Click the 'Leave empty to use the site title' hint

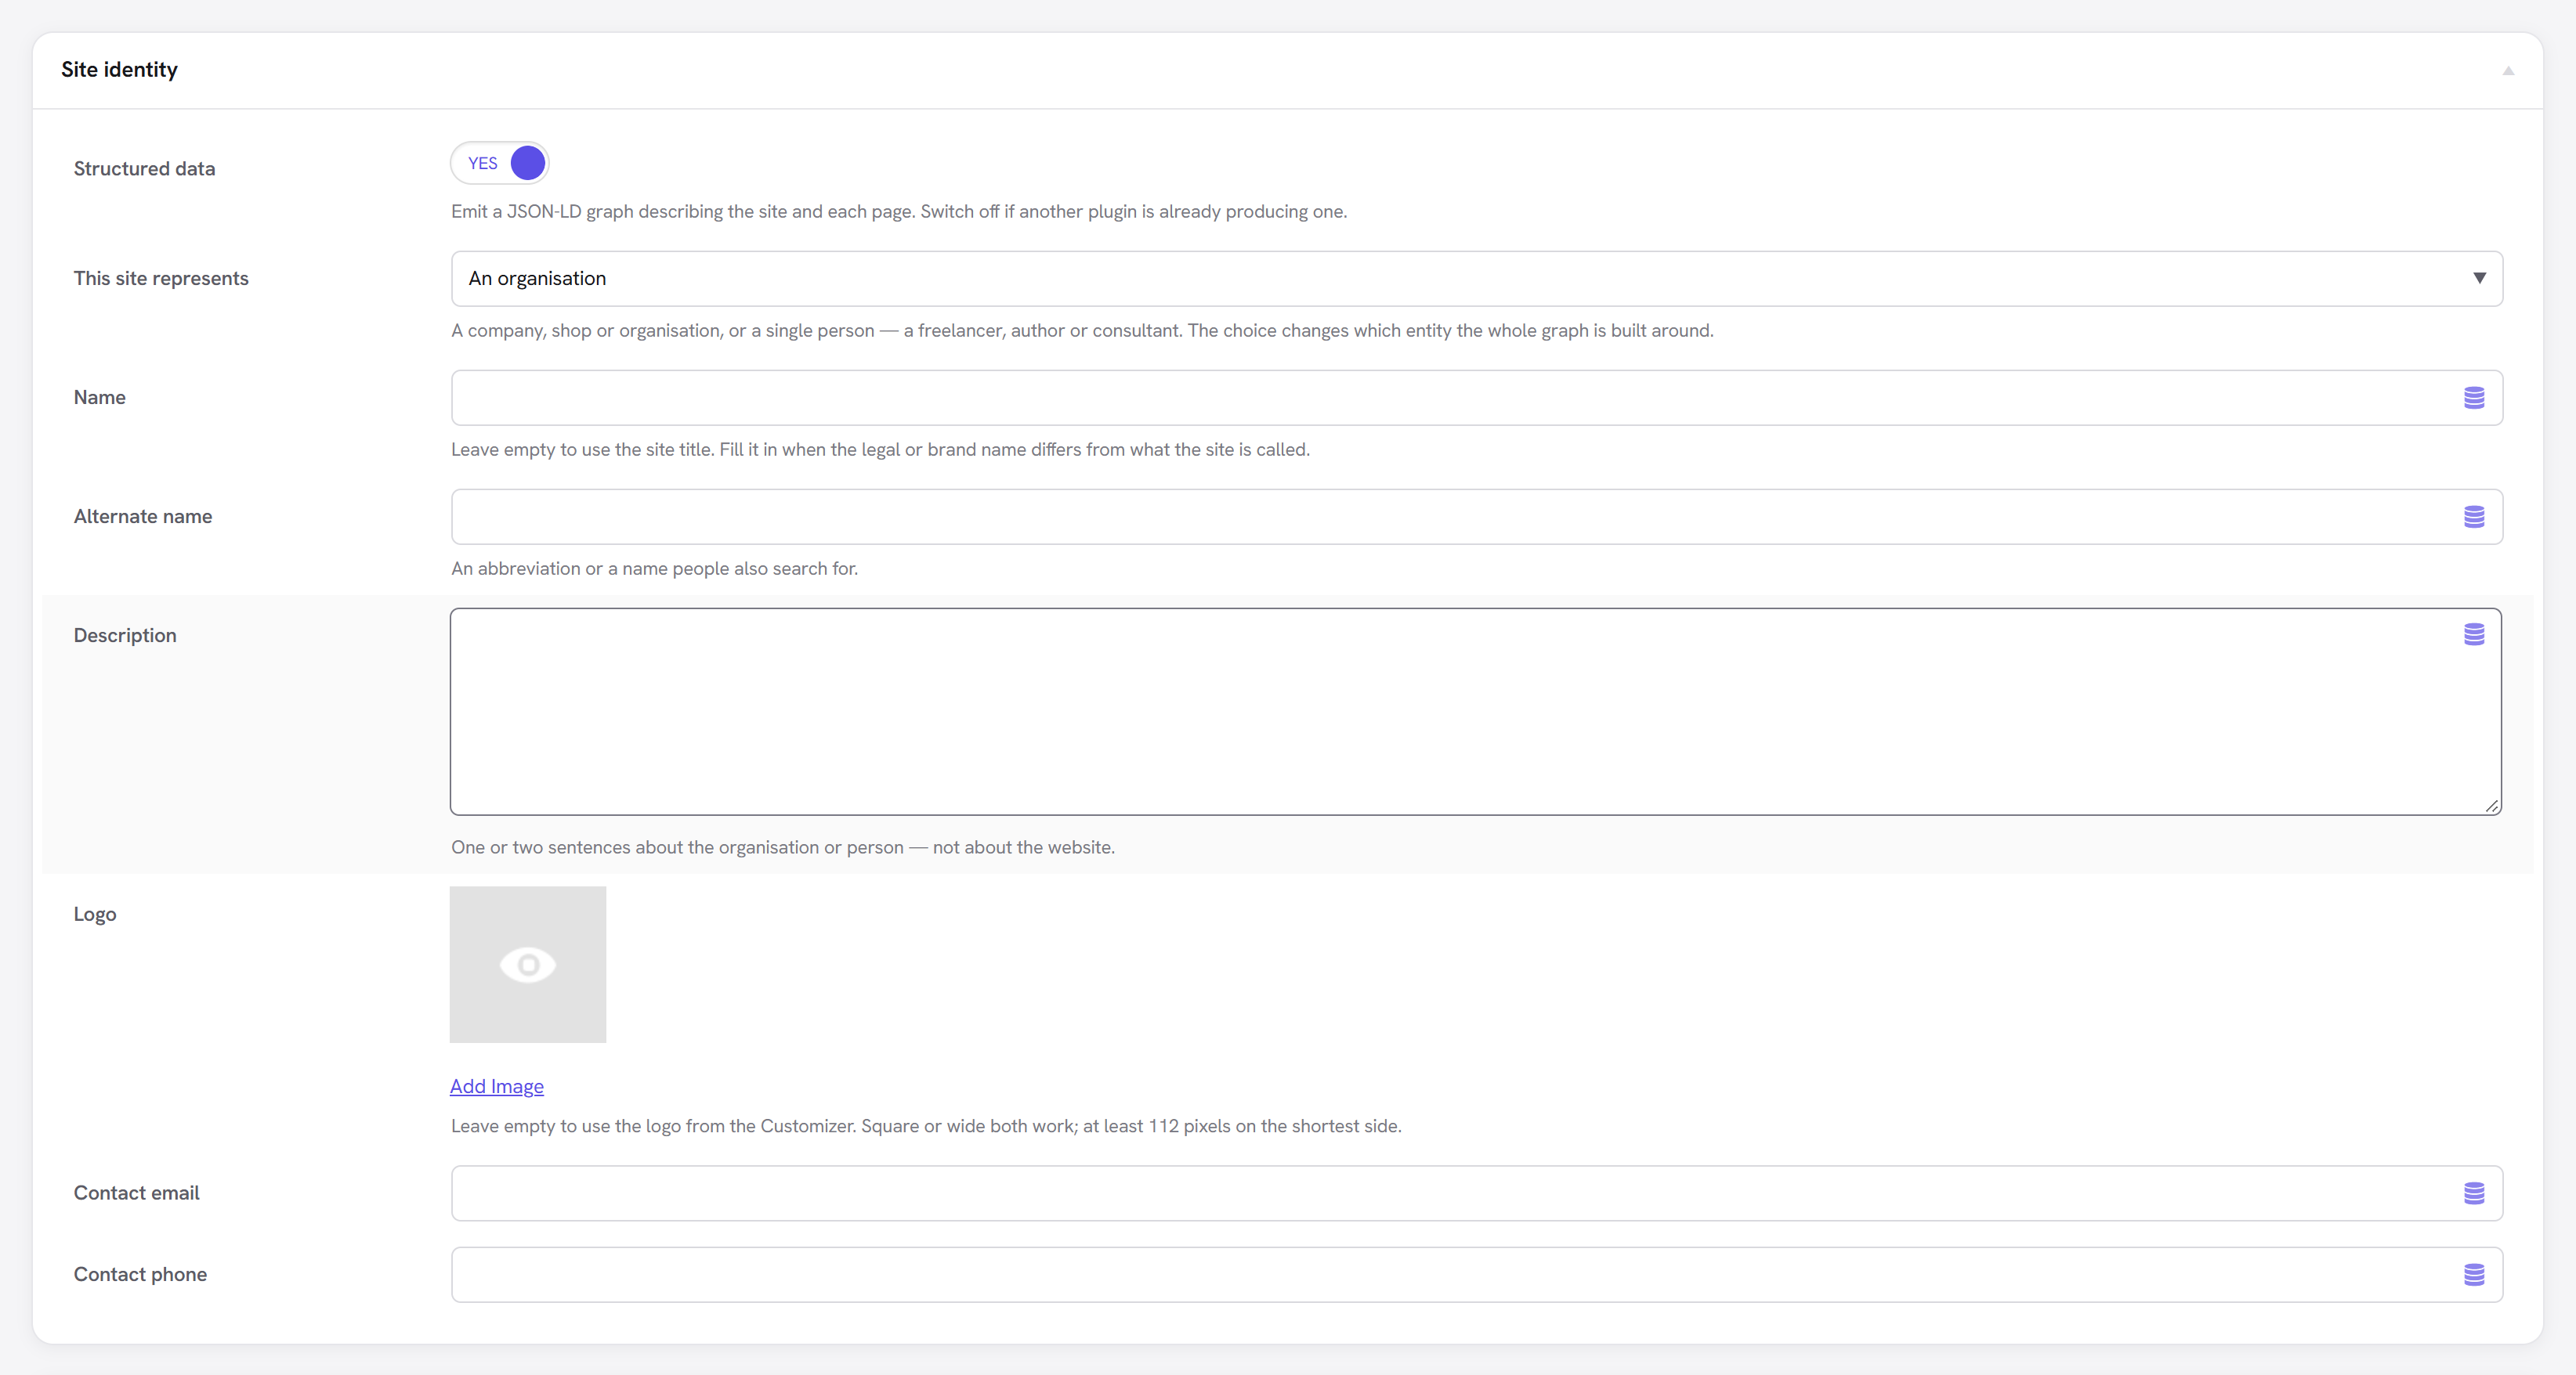click(880, 449)
